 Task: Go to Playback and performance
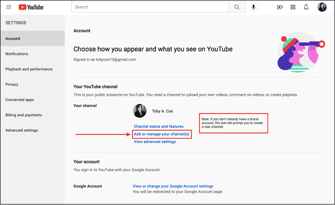tap(29, 69)
